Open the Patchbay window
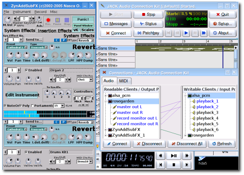This screenshot has height=175, width=244. (148, 33)
